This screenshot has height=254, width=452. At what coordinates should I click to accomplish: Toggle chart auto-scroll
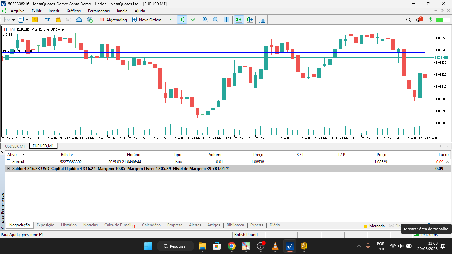(x=239, y=20)
